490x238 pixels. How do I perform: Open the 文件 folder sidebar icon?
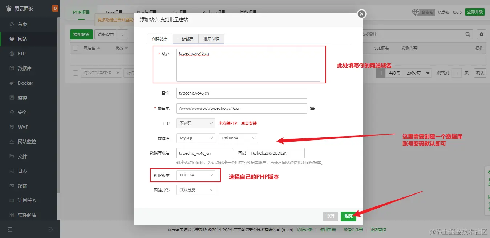pos(12,156)
